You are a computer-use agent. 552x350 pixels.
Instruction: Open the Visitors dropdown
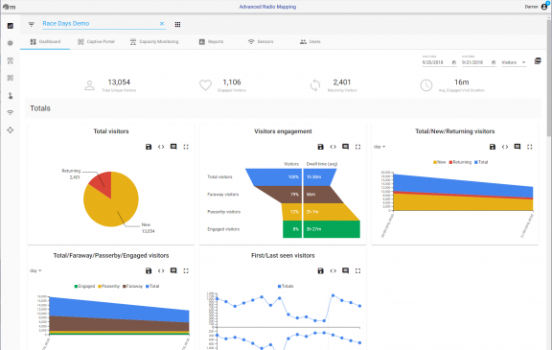(514, 62)
